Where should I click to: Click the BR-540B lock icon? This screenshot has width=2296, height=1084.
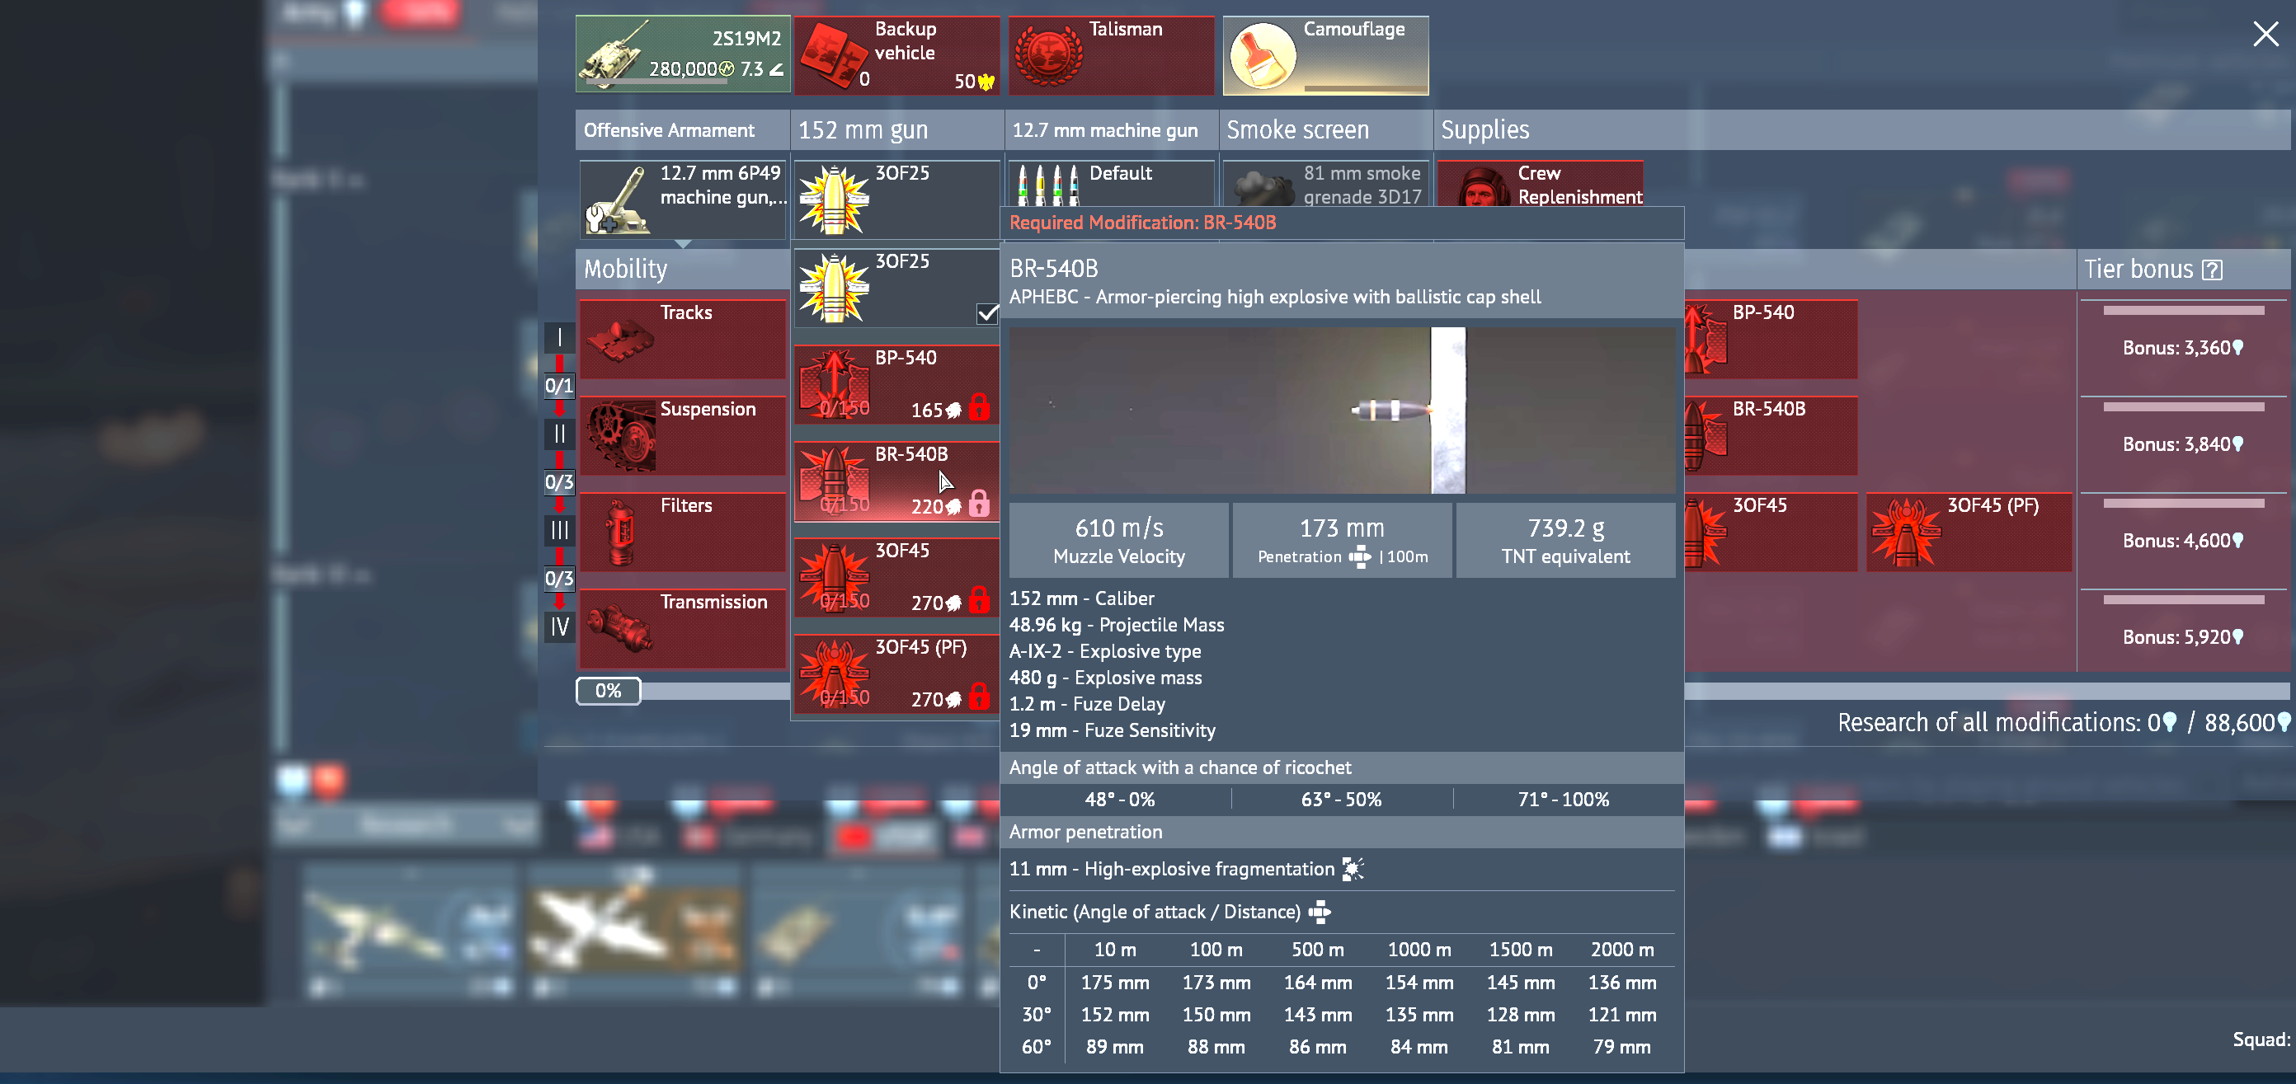(x=979, y=504)
